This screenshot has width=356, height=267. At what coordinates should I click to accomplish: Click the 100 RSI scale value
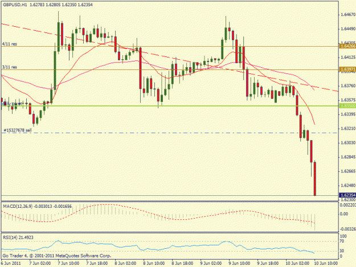point(343,236)
